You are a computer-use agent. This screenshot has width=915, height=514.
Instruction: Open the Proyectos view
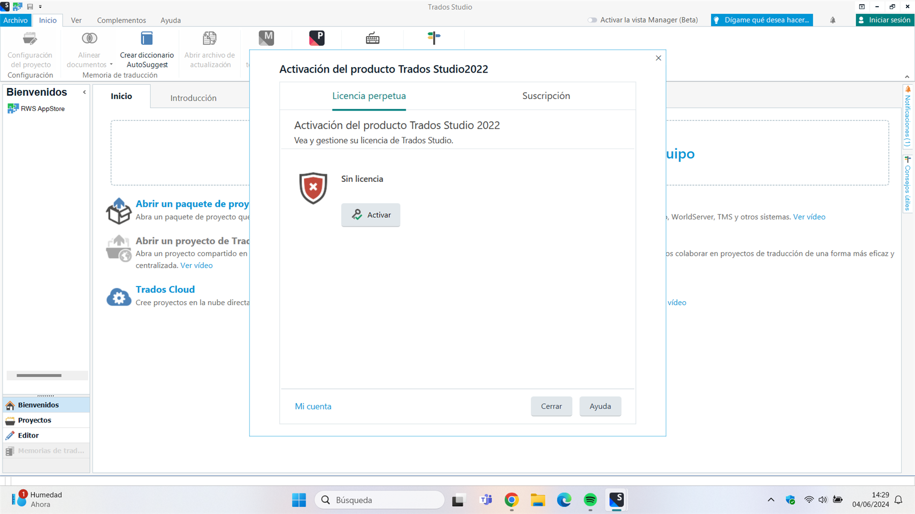pyautogui.click(x=46, y=420)
